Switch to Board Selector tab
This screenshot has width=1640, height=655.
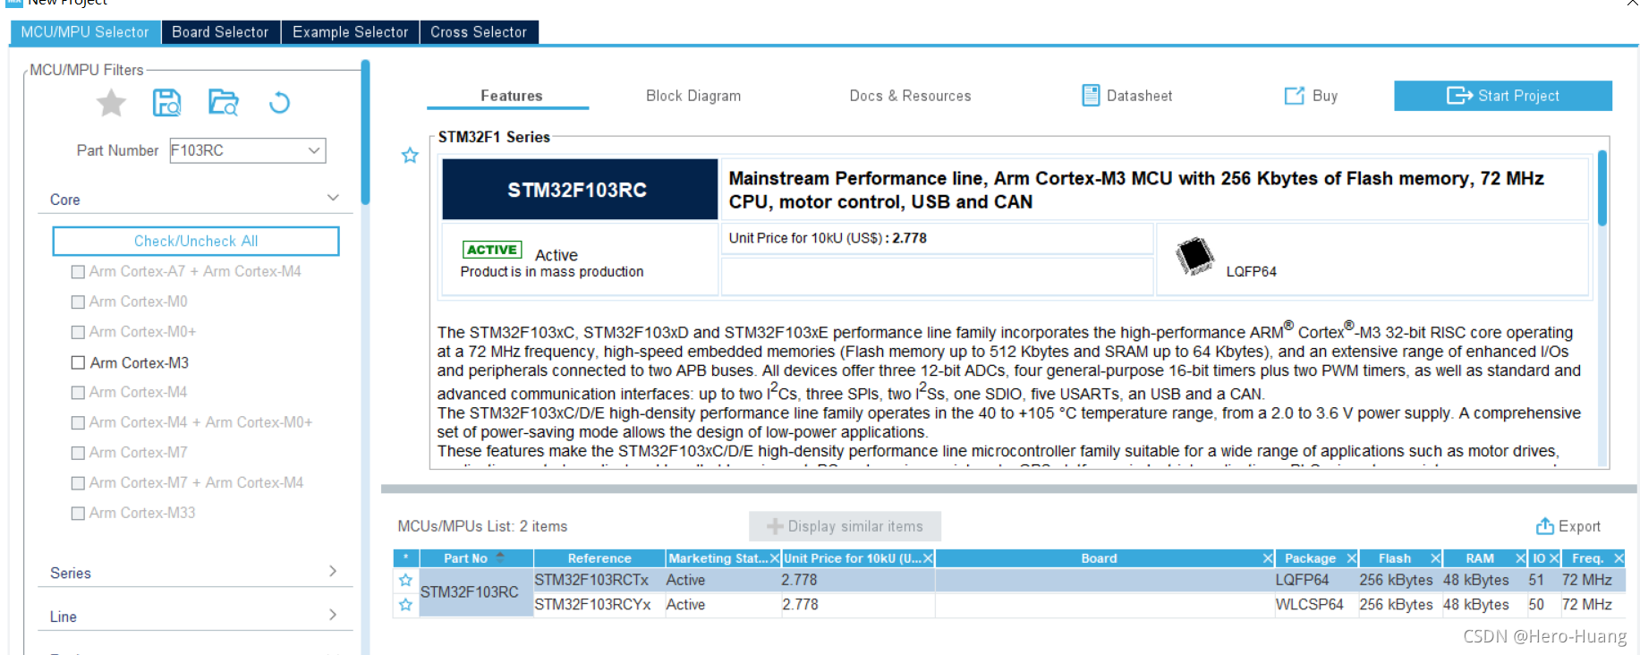[x=220, y=32]
